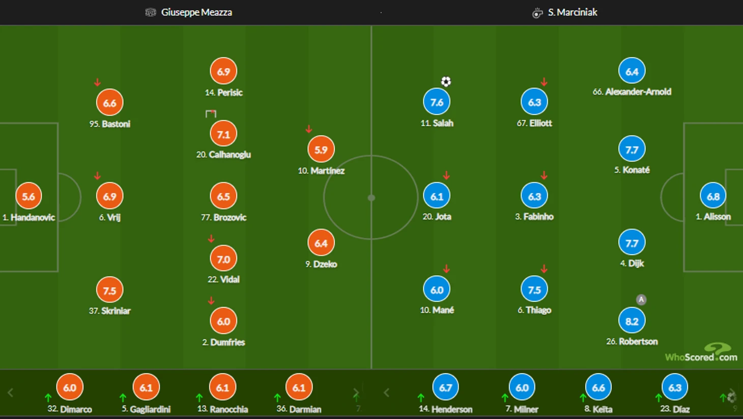The height and width of the screenshot is (419, 743).
Task: Show previous Inter substitutes with left chevron
Action: [x=10, y=393]
